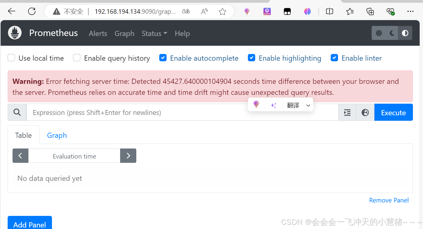This screenshot has width=423, height=229.
Task: Open the dropdown arrow next to 翻译
Action: tap(308, 105)
